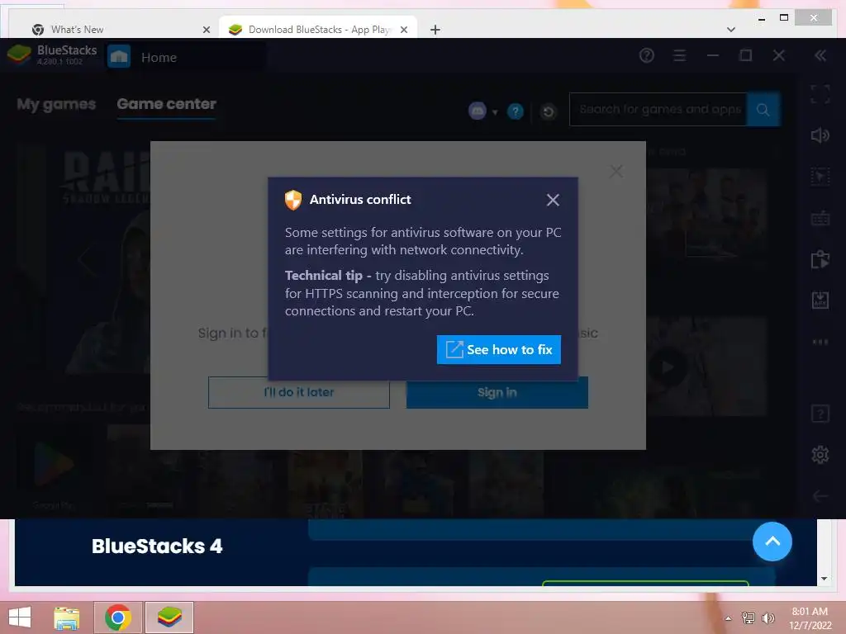Click the refresh circular arrow icon
Viewport: 846px width, 634px height.
(549, 111)
